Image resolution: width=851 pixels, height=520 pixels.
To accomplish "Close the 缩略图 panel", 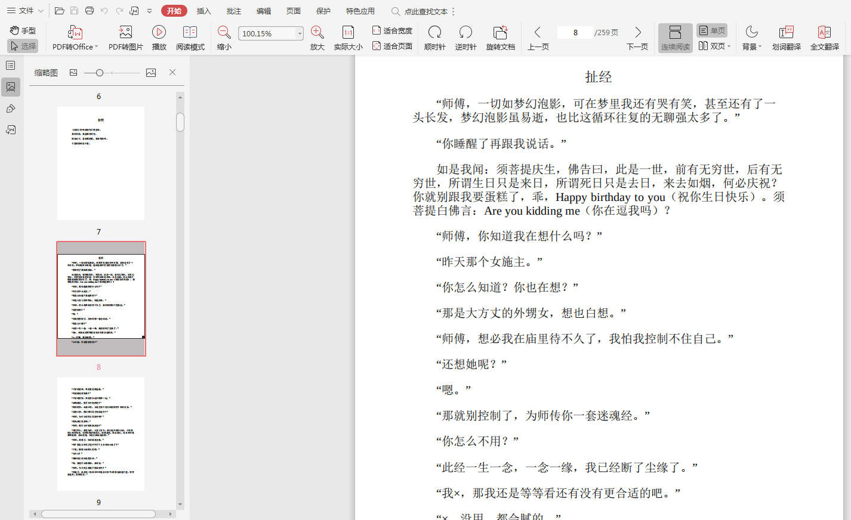I will 172,72.
